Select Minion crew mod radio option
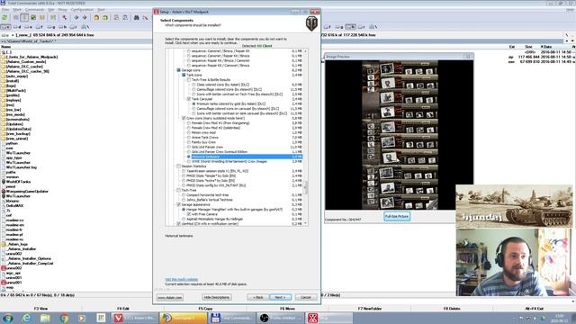576x324 pixels. click(x=189, y=132)
